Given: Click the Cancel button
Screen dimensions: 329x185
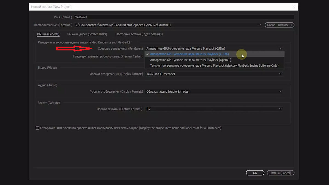Looking at the screenshot, I should click(280, 173).
